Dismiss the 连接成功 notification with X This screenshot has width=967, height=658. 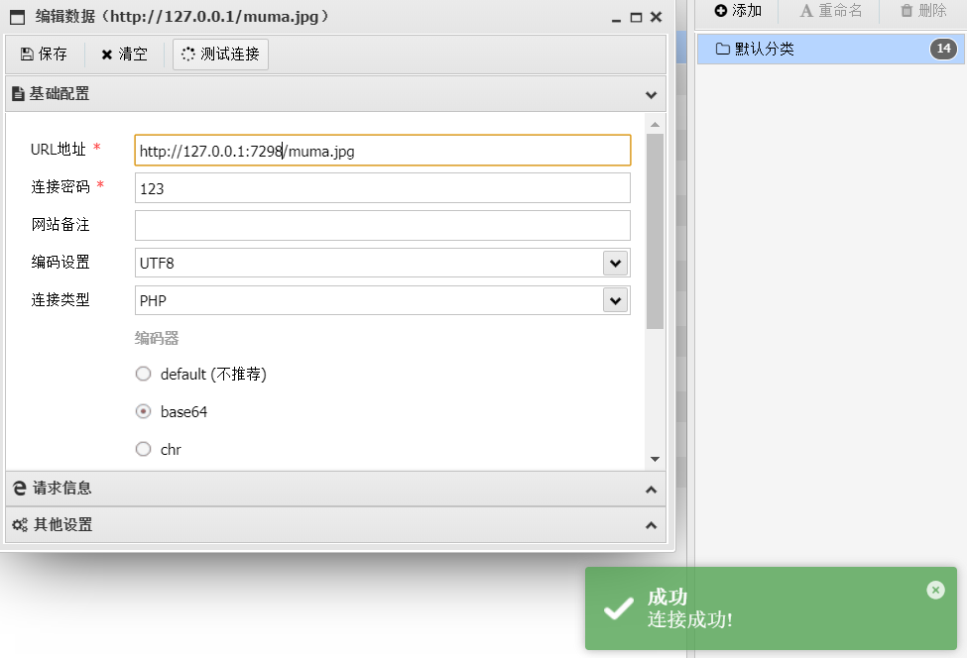point(935,591)
